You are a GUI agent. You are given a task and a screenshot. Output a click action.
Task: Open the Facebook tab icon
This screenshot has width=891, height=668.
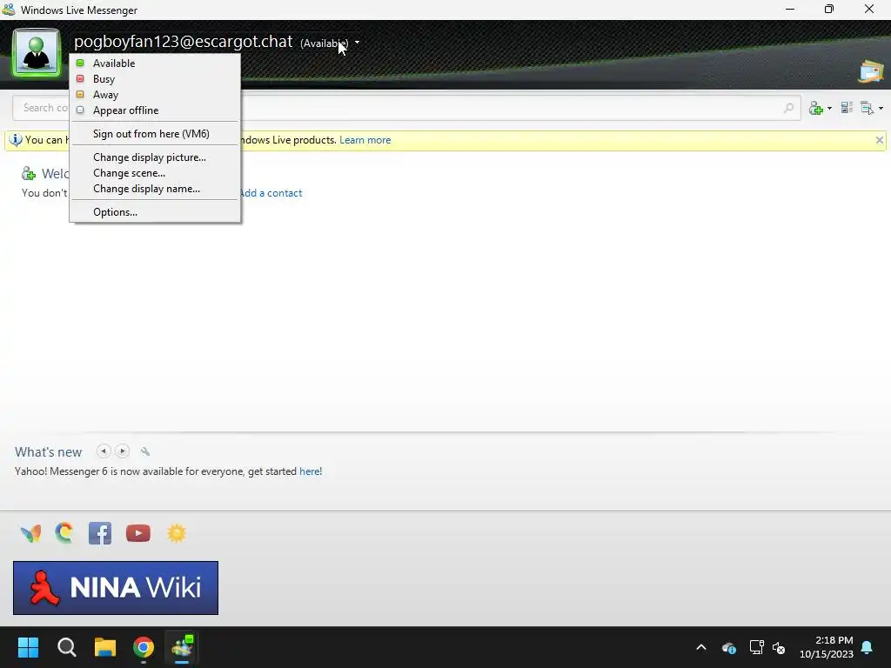(100, 533)
